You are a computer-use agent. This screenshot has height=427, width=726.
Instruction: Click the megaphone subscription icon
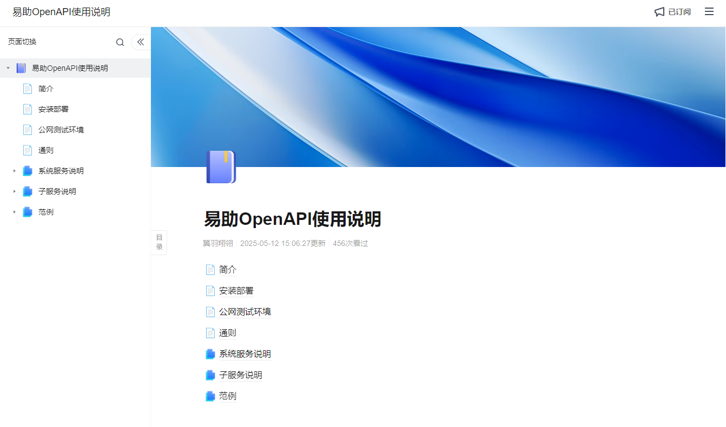pyautogui.click(x=659, y=12)
